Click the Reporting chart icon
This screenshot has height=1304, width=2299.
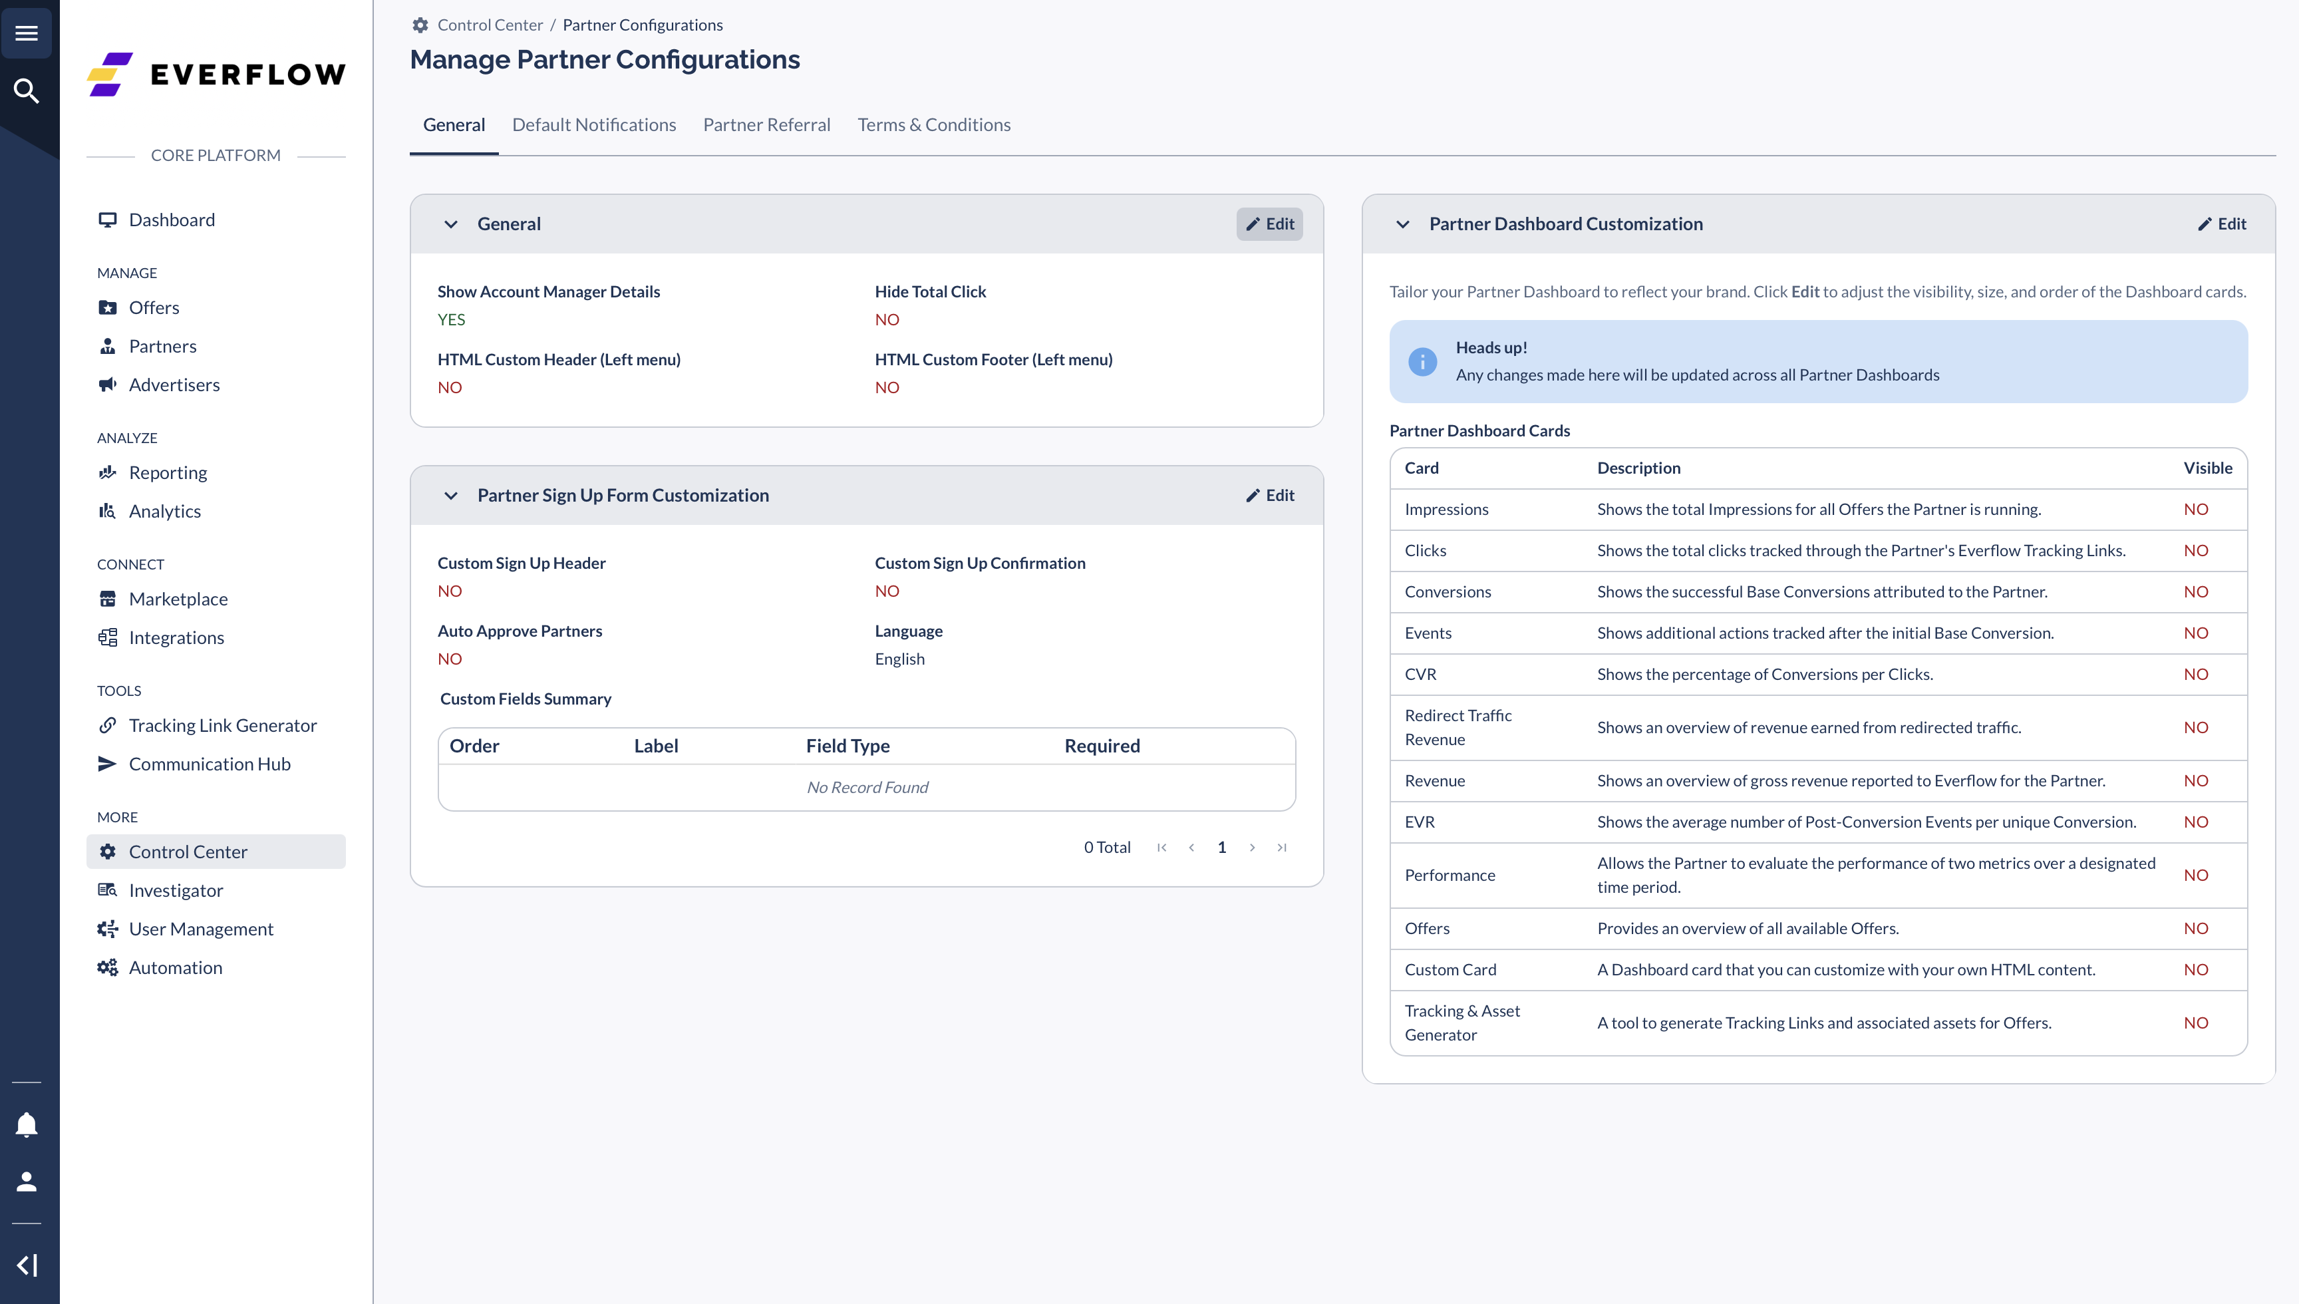pos(107,472)
